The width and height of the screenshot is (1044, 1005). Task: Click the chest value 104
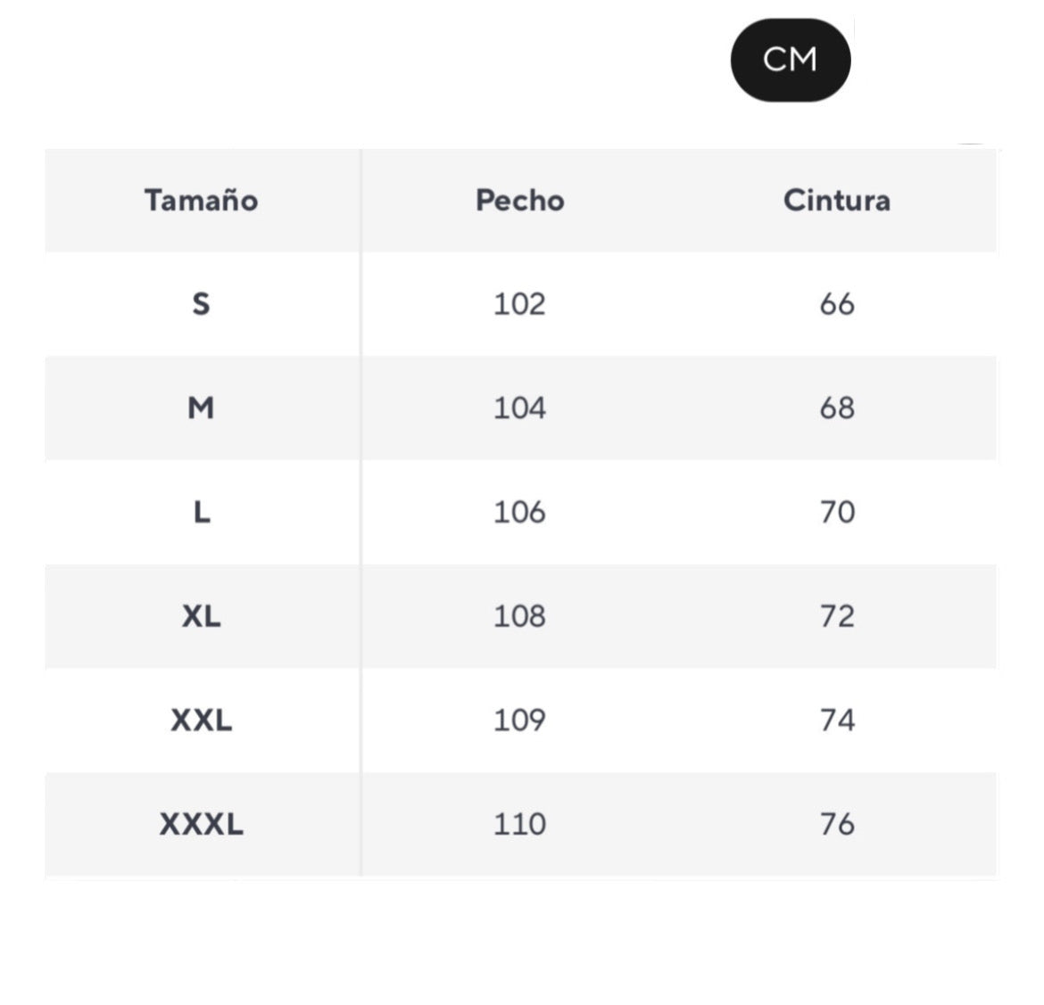pos(519,408)
